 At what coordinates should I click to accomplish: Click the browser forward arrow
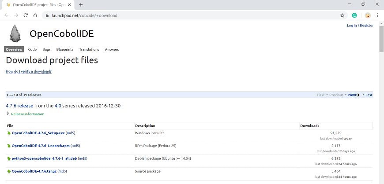coord(16,15)
